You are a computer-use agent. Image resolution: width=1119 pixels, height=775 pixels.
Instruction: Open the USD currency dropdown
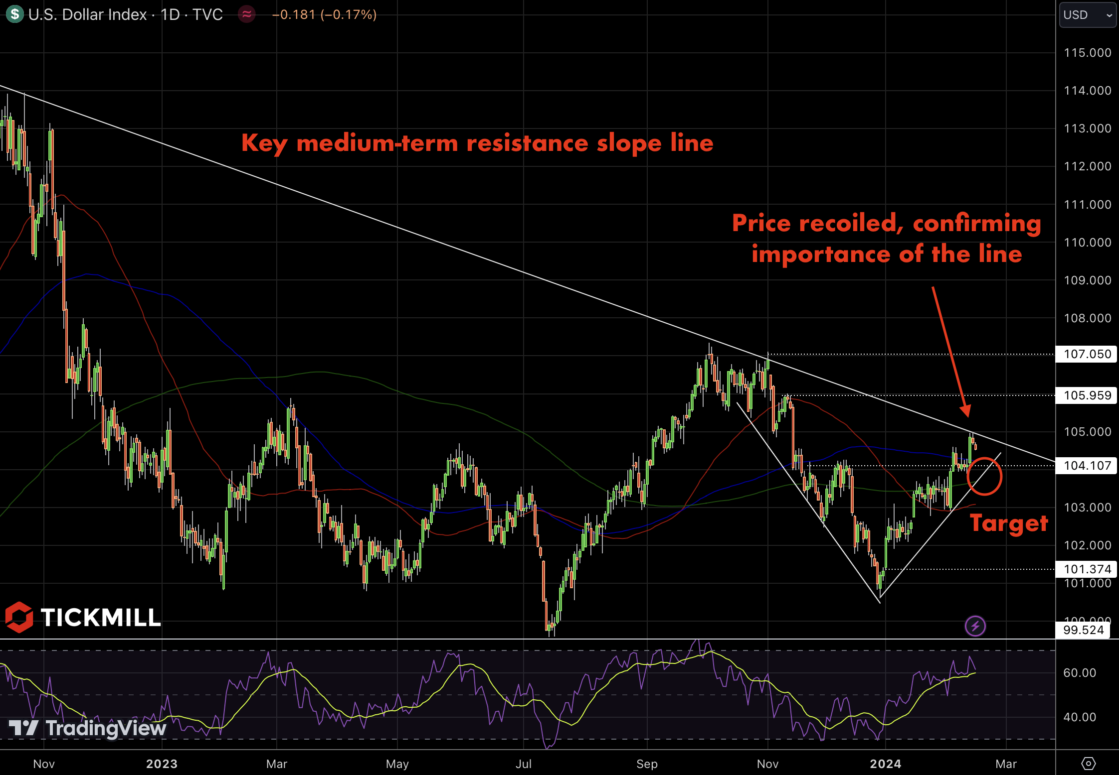pyautogui.click(x=1087, y=15)
